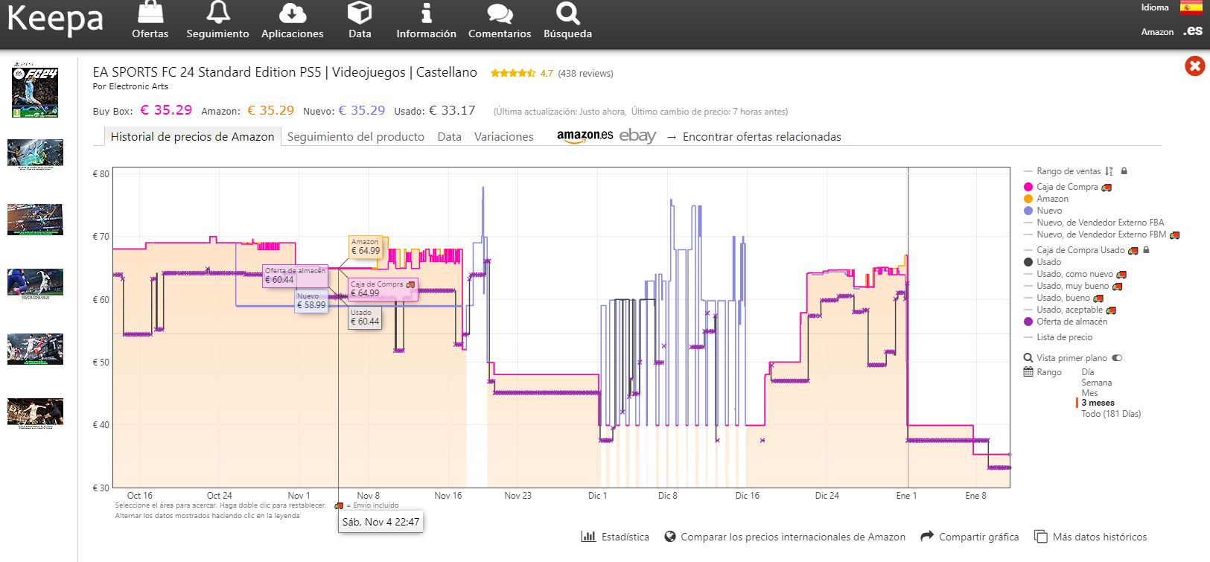Switch to Seguimiento del producto tab
Viewport: 1210px width, 562px height.
tap(356, 136)
